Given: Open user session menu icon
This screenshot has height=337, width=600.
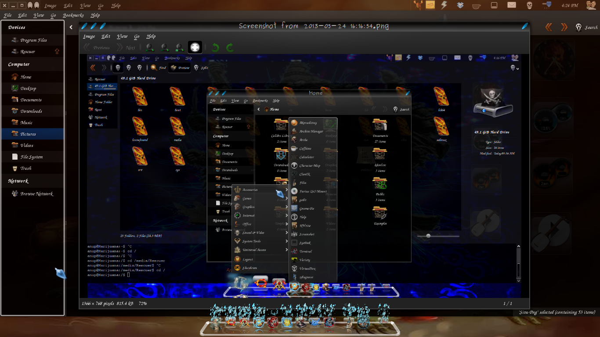Looking at the screenshot, I should [591, 5].
